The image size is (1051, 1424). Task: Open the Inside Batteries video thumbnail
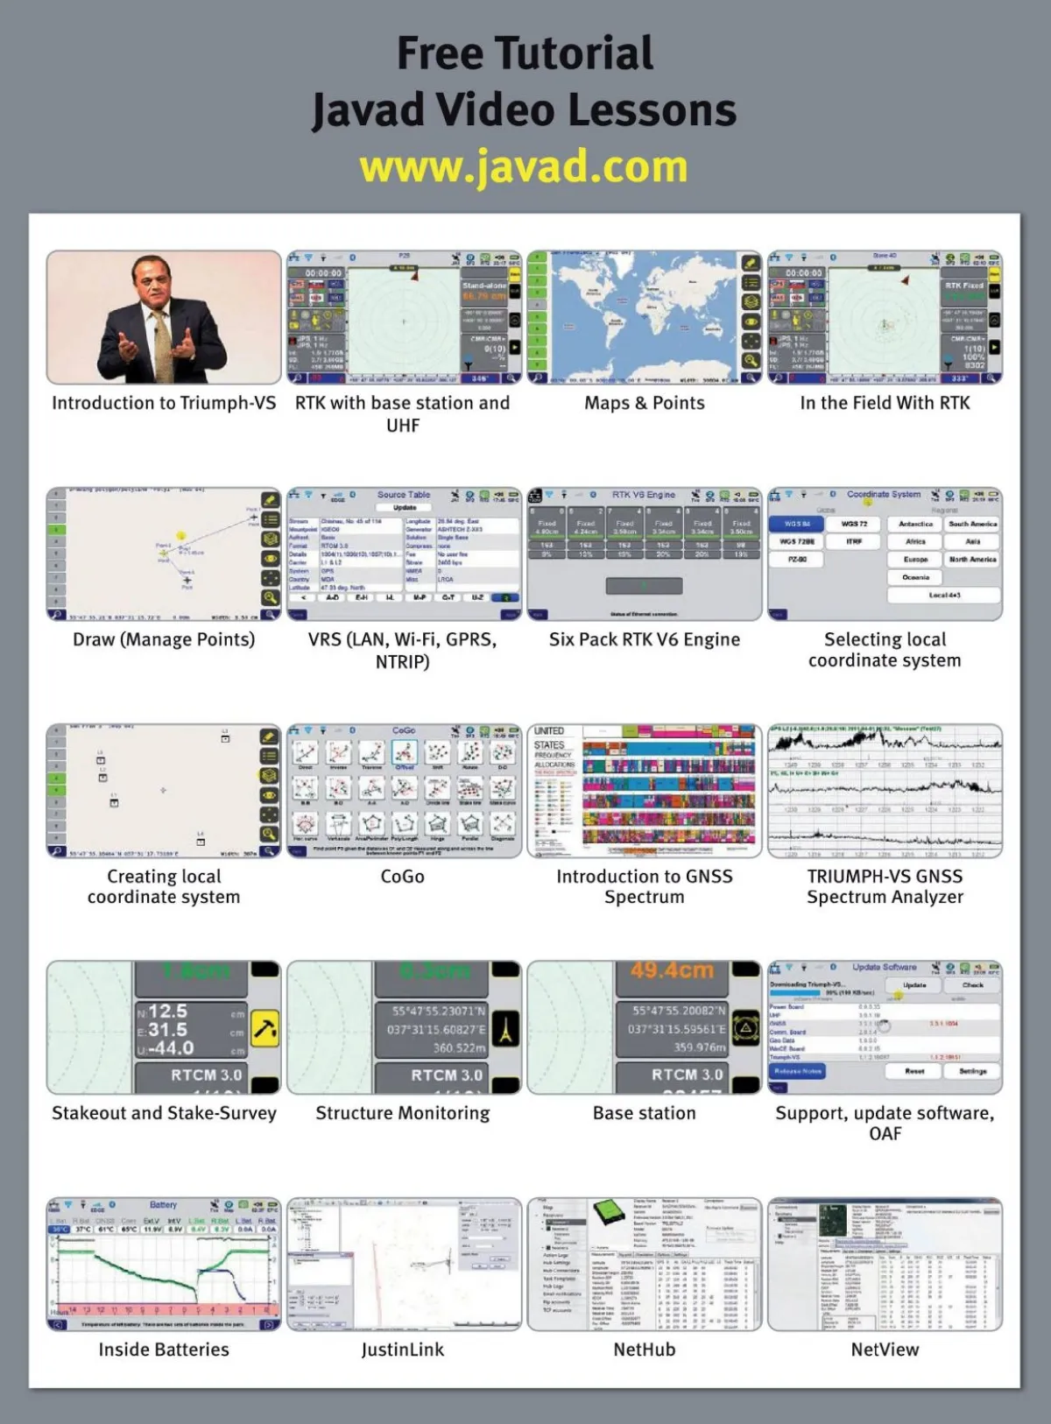[x=164, y=1265]
